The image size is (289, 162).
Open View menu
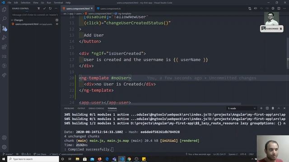pyautogui.click(x=36, y=3)
